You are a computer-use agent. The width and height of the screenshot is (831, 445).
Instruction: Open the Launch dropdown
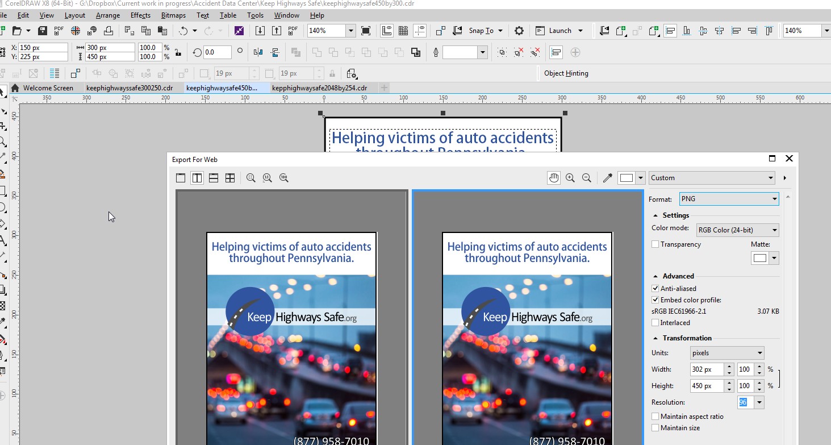click(x=580, y=31)
